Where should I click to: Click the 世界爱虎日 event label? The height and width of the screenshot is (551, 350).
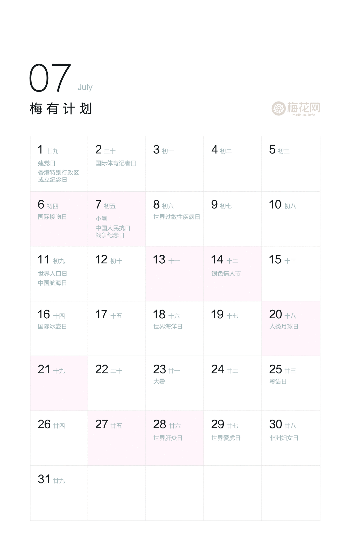click(x=226, y=438)
